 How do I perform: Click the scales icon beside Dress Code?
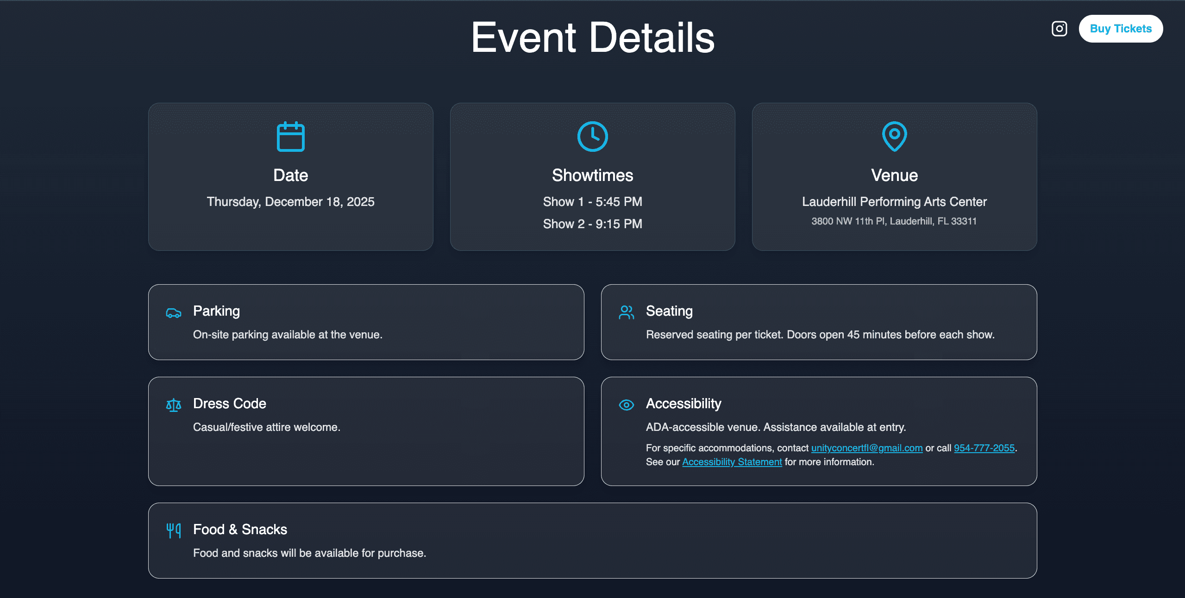pos(173,405)
